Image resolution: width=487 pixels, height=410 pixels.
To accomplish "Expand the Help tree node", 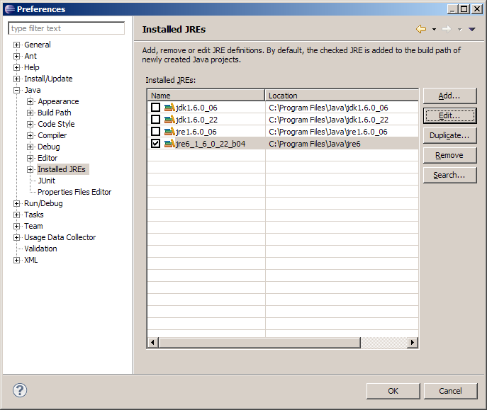I will coord(16,67).
